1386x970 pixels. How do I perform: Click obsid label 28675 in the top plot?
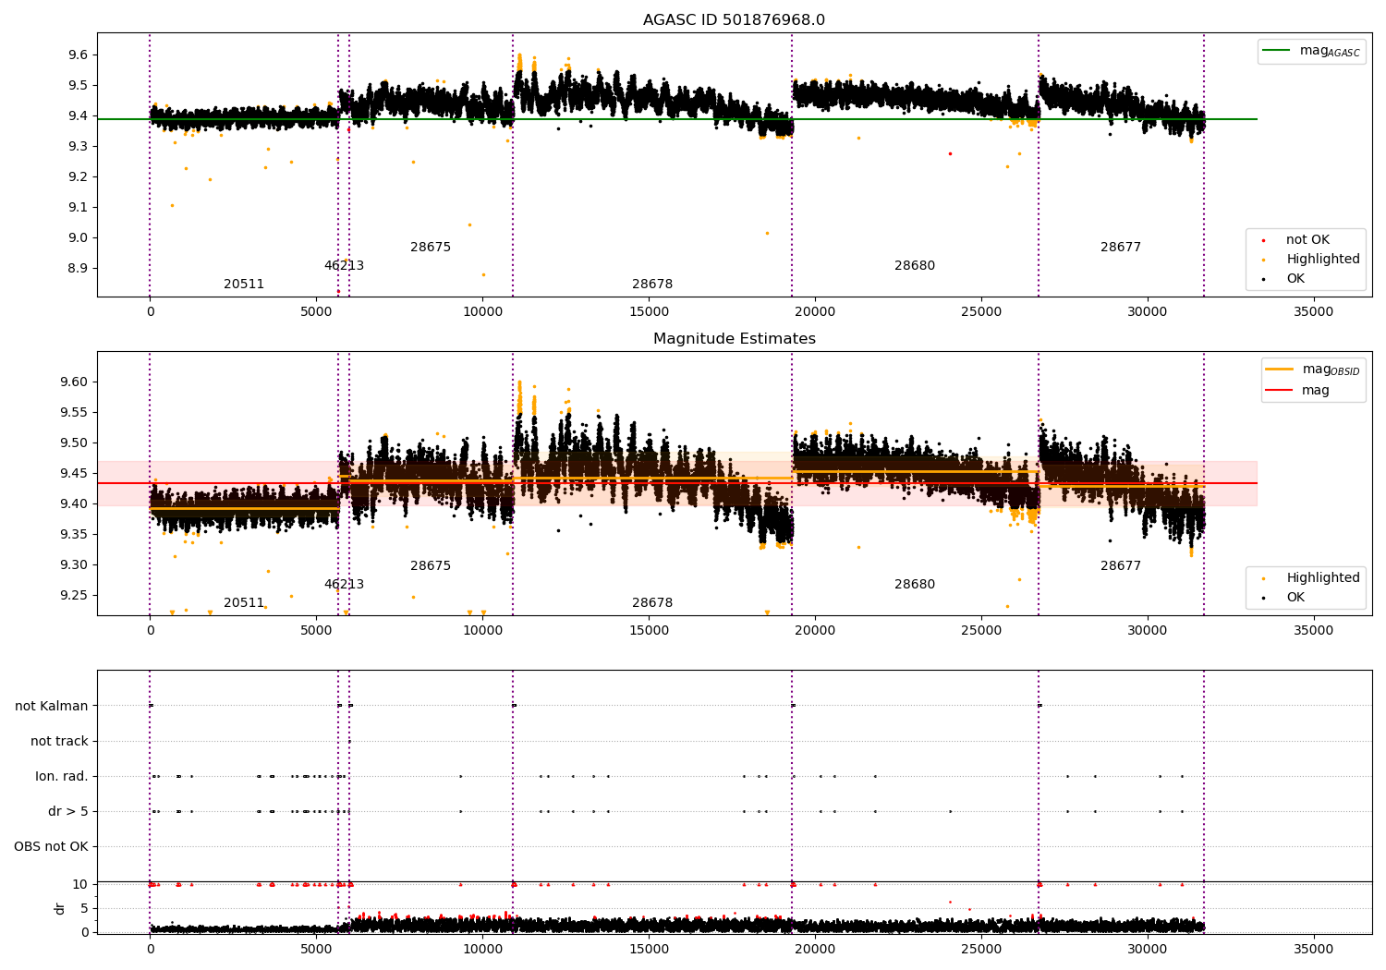[x=431, y=248]
